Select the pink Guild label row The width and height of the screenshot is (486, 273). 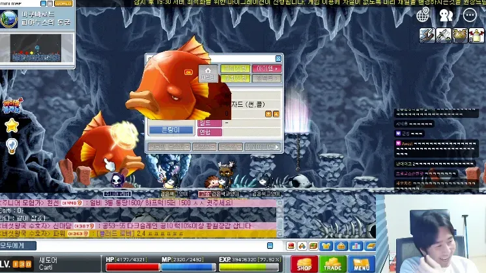pyautogui.click(x=210, y=123)
